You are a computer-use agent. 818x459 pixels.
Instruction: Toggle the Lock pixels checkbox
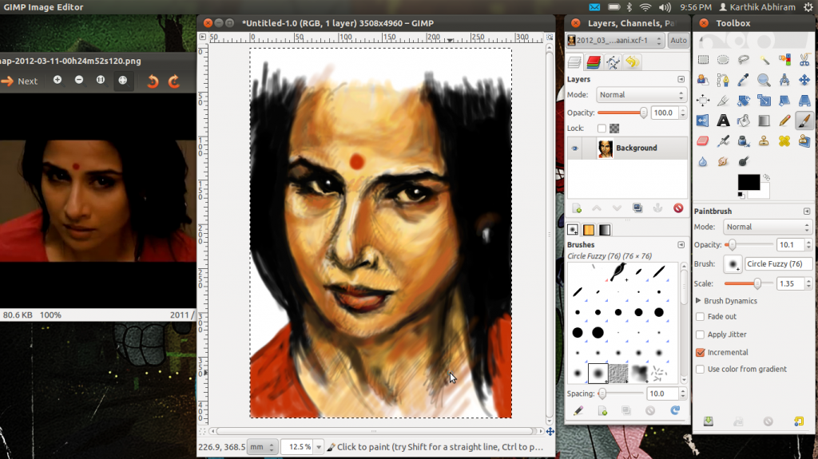click(x=602, y=129)
